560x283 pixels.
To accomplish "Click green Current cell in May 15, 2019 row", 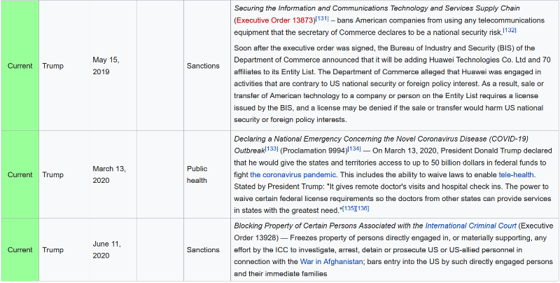I will [20, 66].
